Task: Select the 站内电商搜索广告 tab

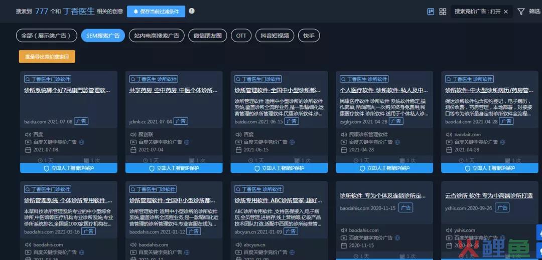Action: (157, 36)
